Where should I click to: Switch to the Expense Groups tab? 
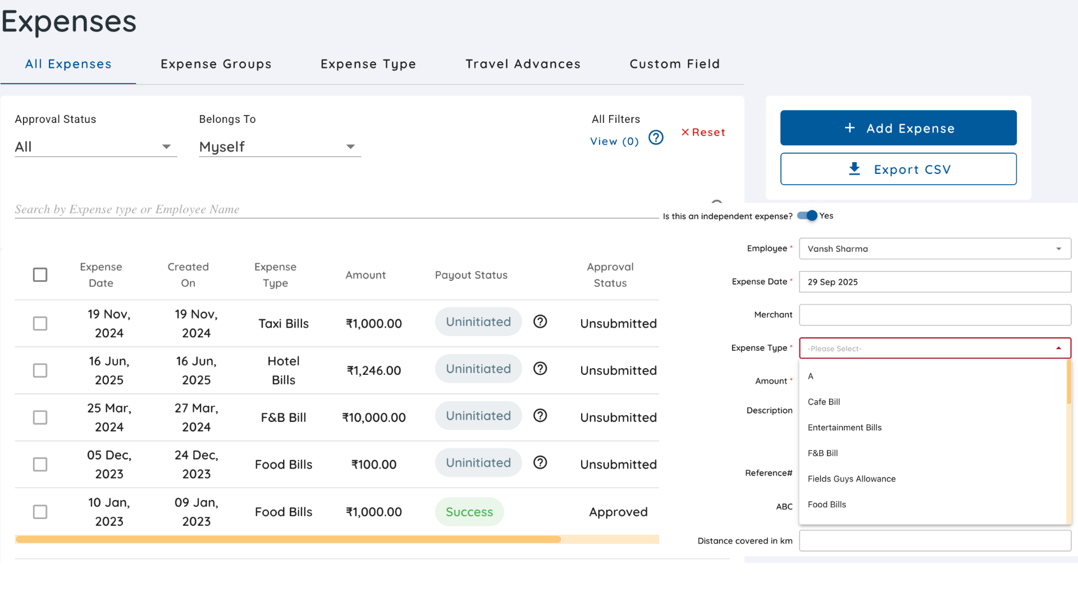point(216,64)
